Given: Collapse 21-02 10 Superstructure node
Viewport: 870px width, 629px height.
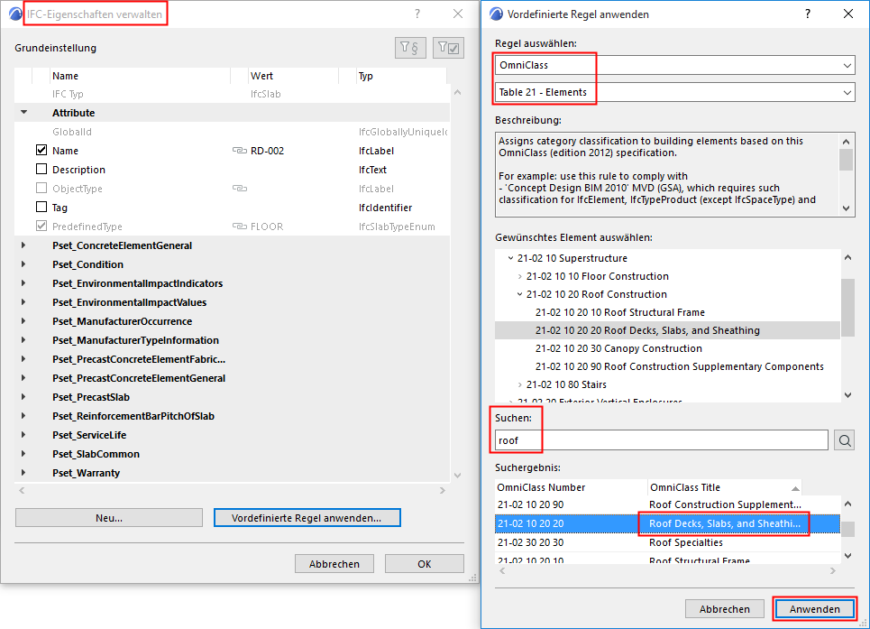Looking at the screenshot, I should point(510,258).
